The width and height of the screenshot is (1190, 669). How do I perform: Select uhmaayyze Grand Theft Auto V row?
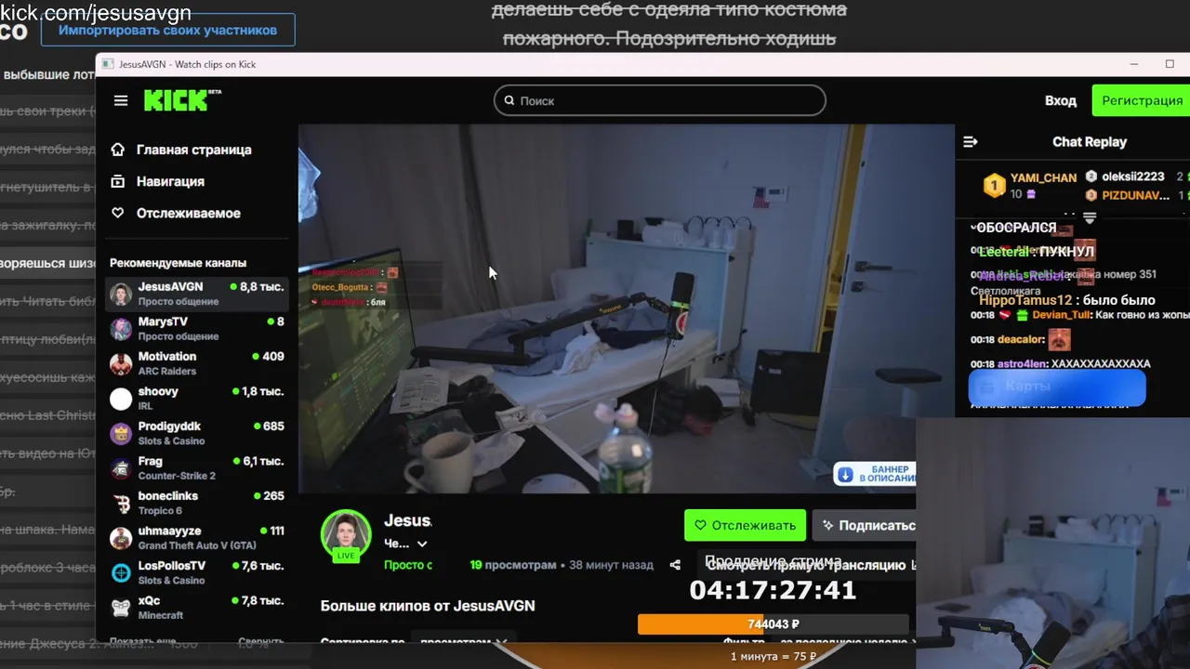[196, 538]
